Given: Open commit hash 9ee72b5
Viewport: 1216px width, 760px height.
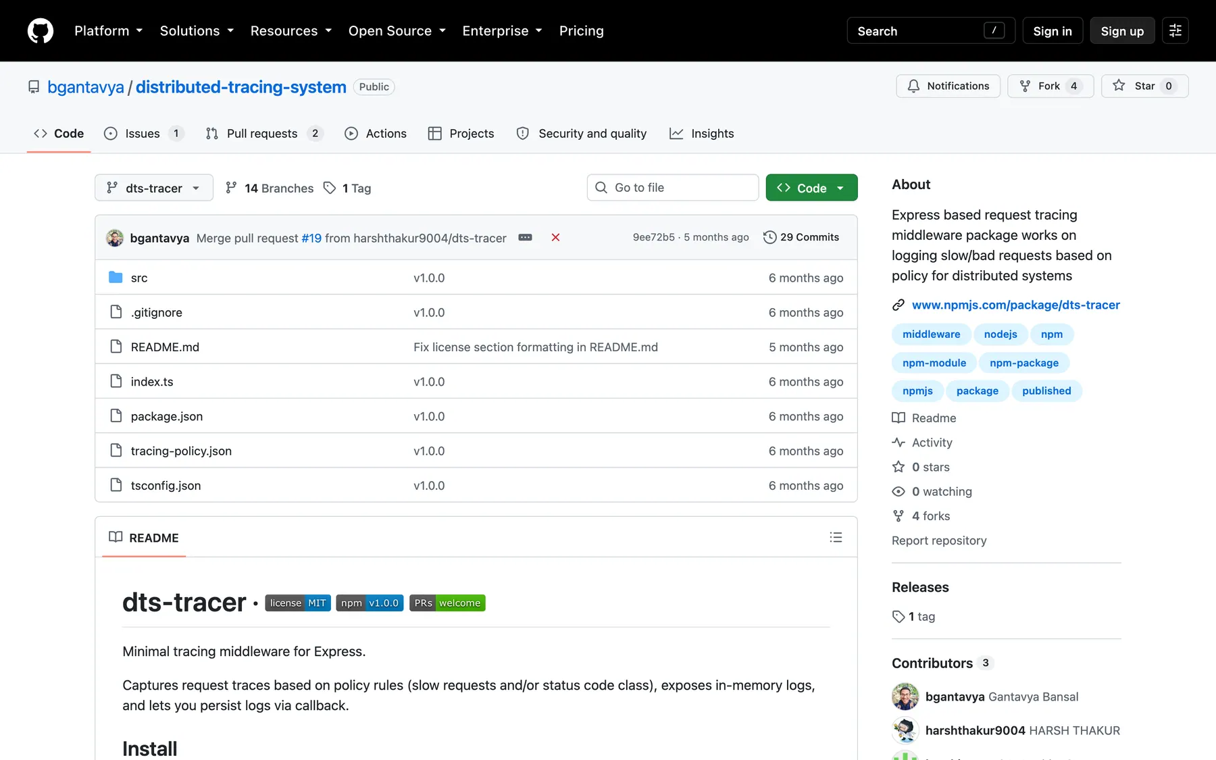Looking at the screenshot, I should [653, 237].
